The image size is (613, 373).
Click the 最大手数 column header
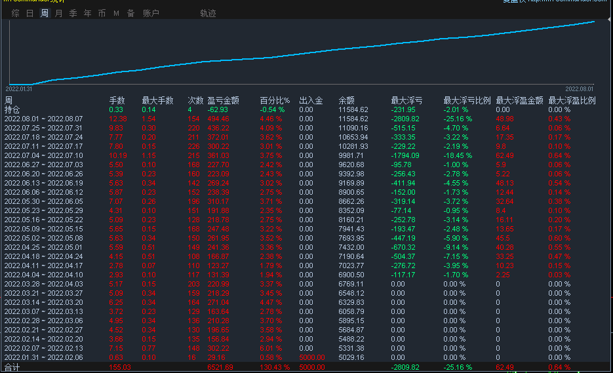pos(157,100)
